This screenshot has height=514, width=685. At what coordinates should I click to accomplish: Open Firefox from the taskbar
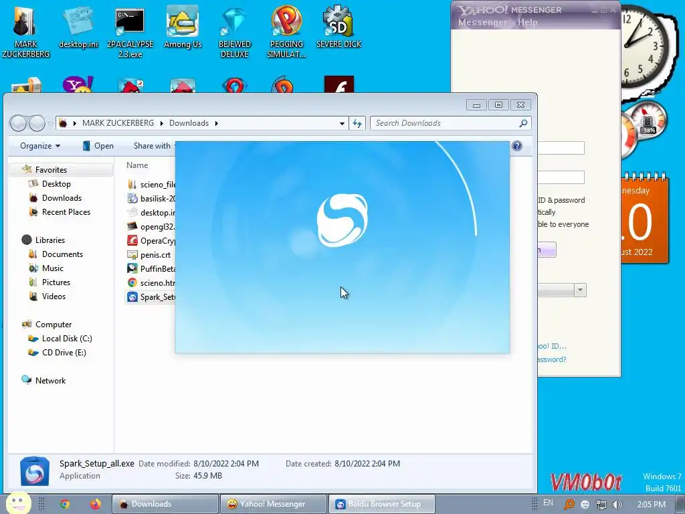(x=95, y=504)
